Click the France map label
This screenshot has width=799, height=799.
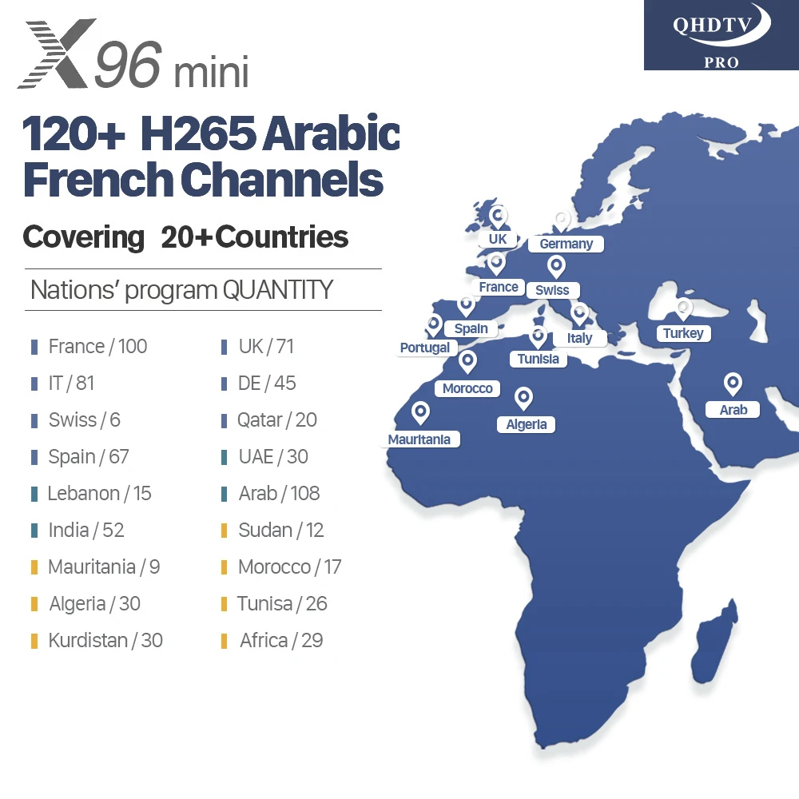499,288
